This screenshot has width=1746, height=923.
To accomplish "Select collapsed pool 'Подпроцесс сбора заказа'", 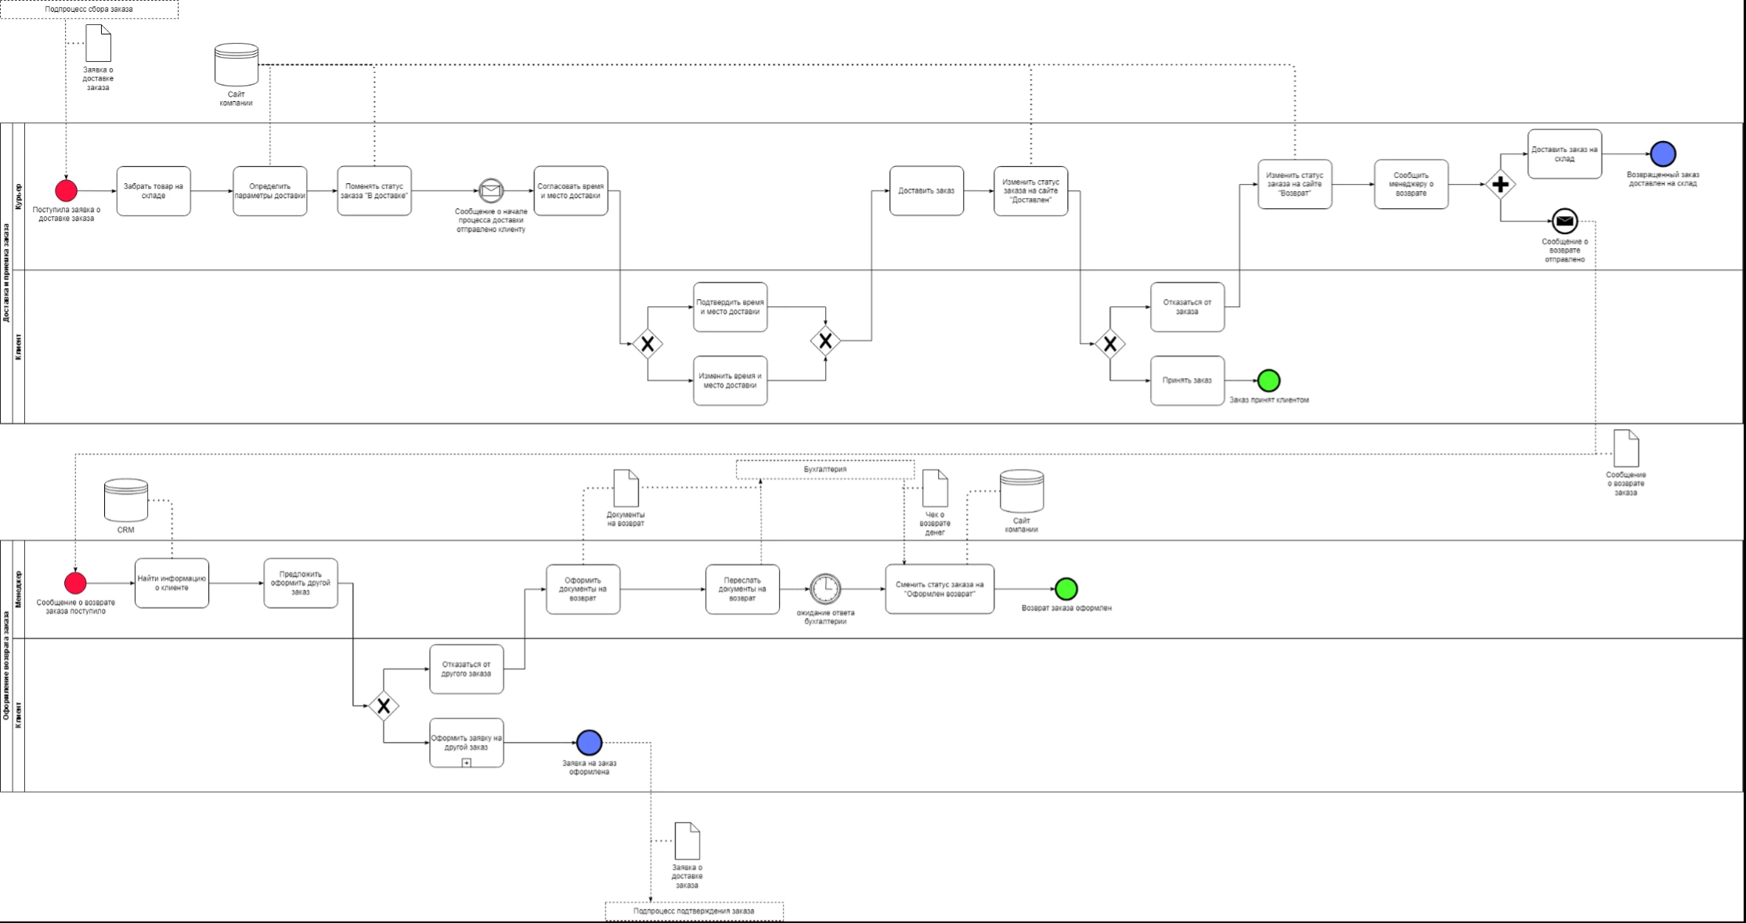I will click(88, 9).
